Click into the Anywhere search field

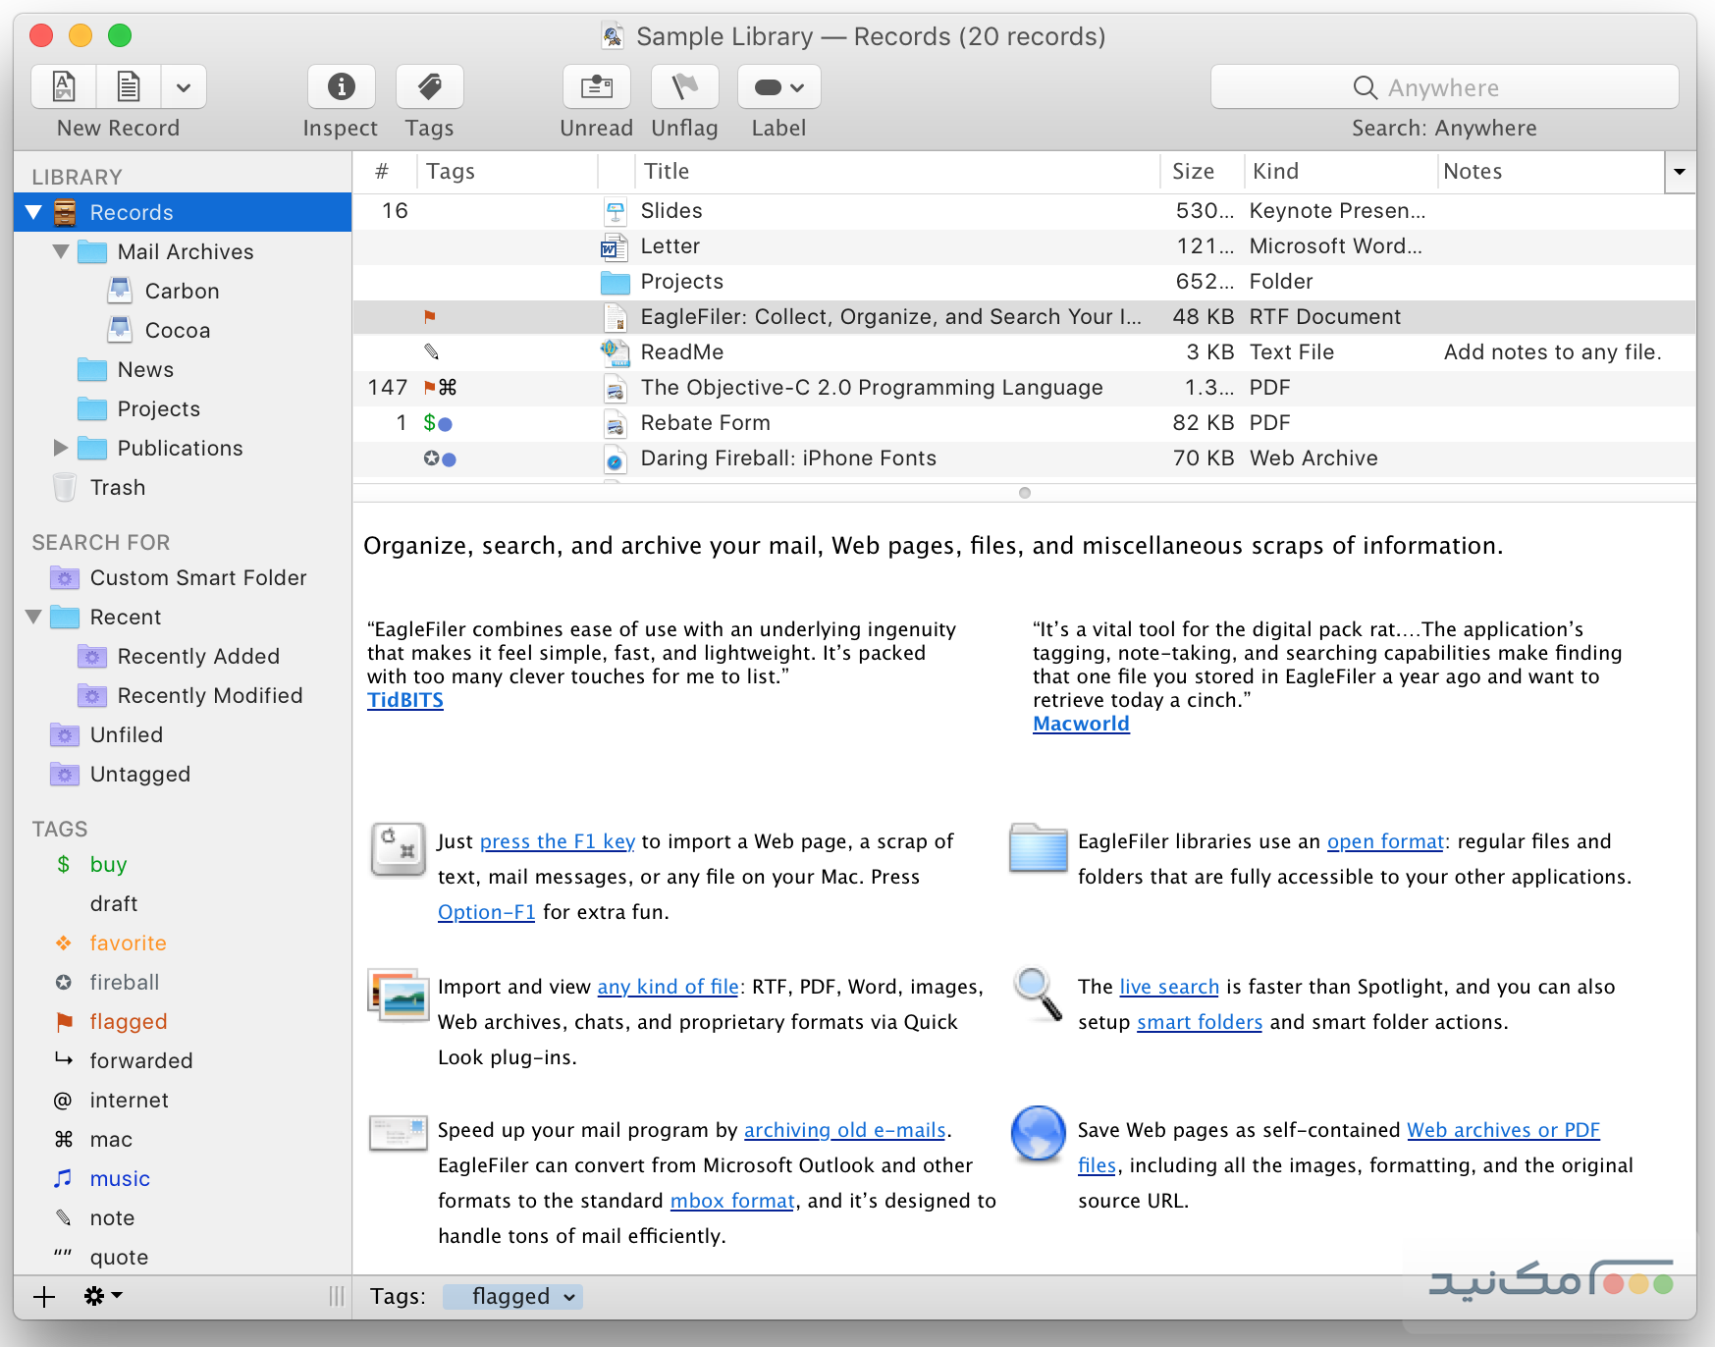tap(1443, 87)
